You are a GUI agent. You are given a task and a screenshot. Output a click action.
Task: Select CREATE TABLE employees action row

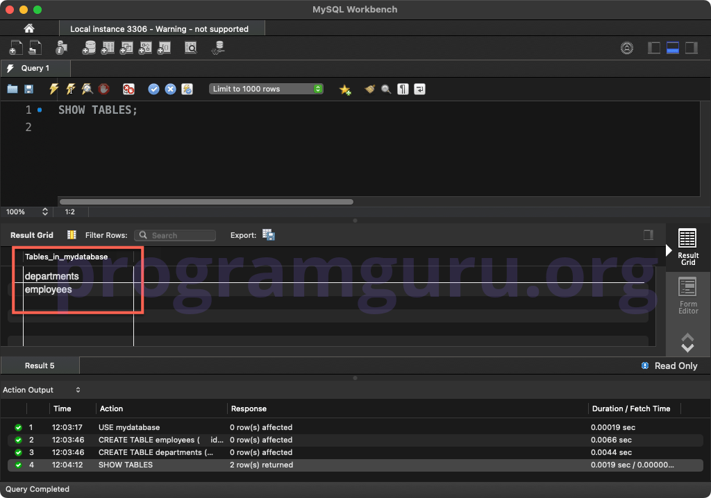(355, 440)
